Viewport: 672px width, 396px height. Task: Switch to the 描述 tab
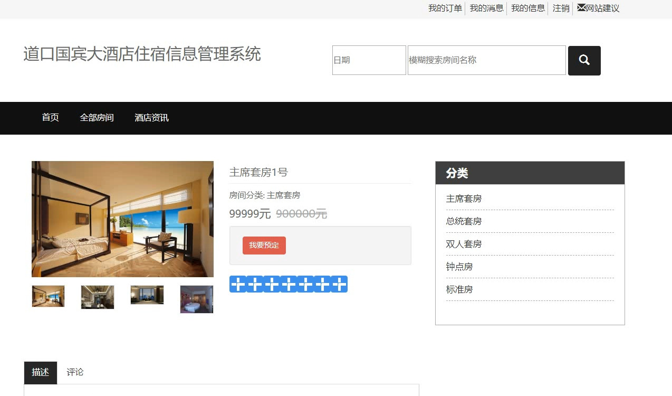click(41, 373)
